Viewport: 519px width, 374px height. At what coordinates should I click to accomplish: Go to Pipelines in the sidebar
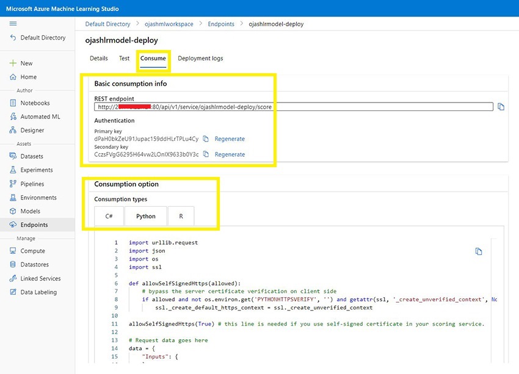pos(33,184)
